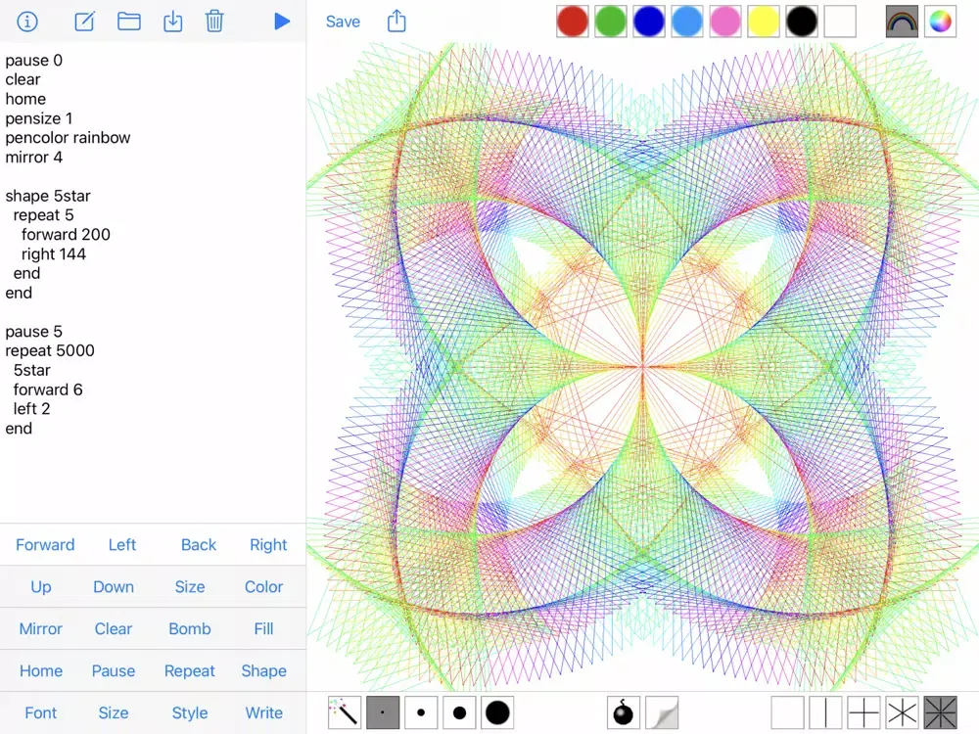Open the folder of saved programs

(x=128, y=22)
